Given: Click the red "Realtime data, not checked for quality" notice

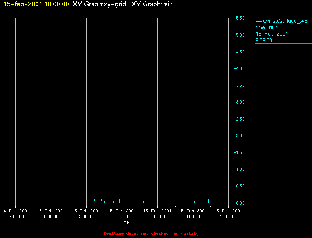Looking at the screenshot, I should (151, 233).
